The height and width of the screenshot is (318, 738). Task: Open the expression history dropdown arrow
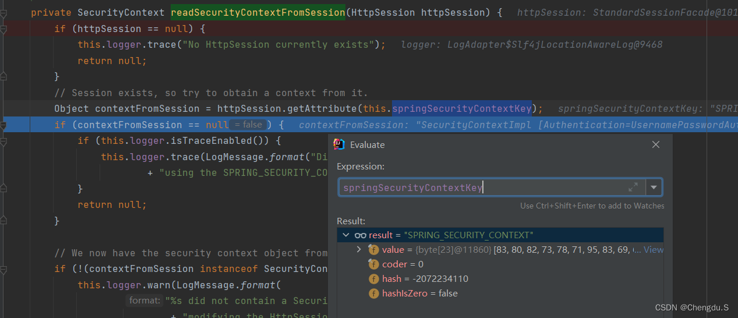coord(654,187)
